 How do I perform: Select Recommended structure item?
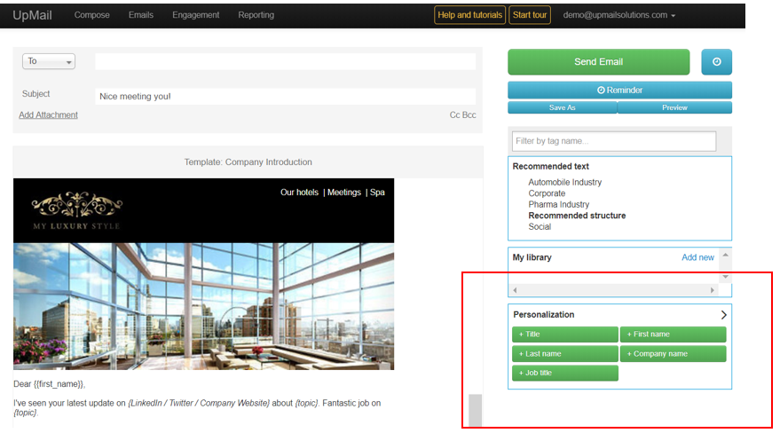577,216
